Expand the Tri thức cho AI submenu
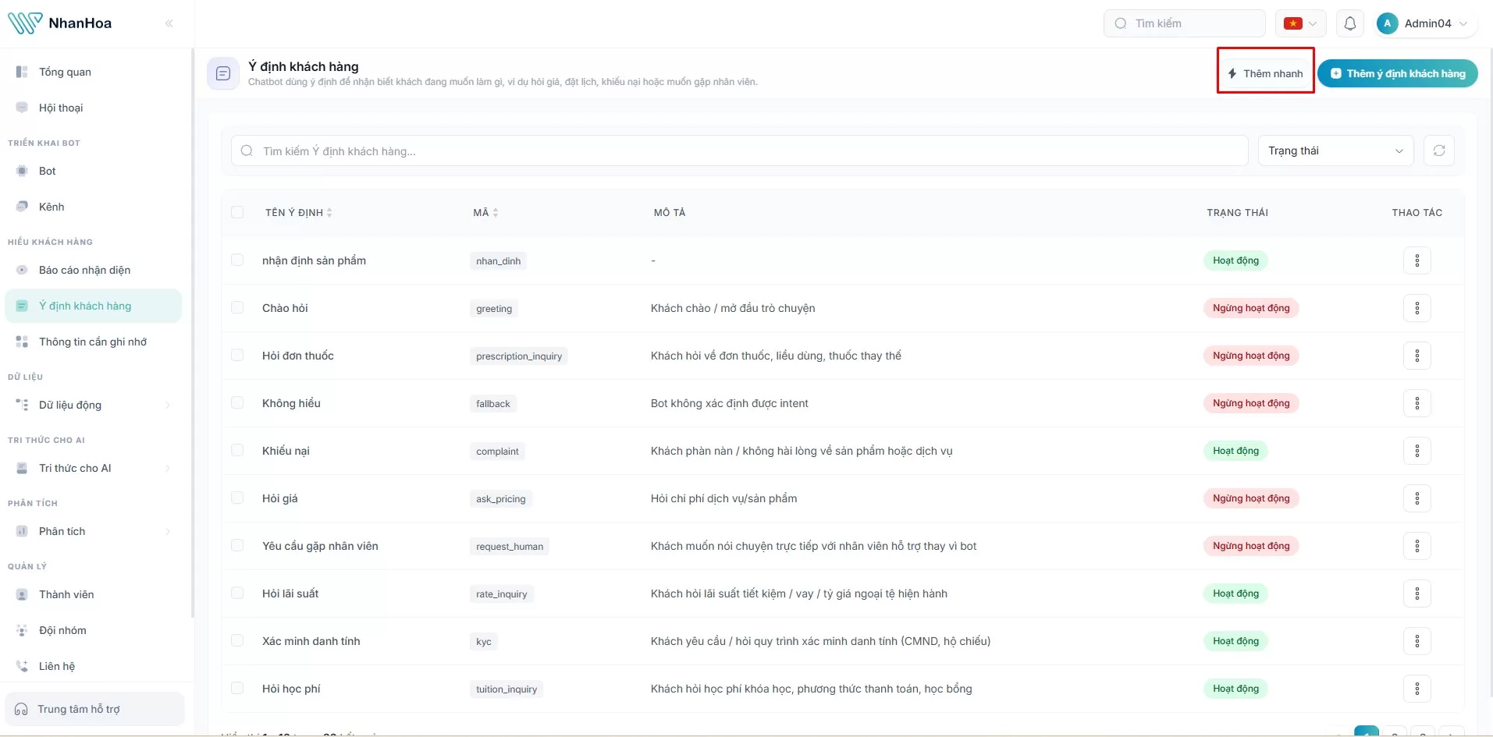The image size is (1493, 737). [x=93, y=468]
